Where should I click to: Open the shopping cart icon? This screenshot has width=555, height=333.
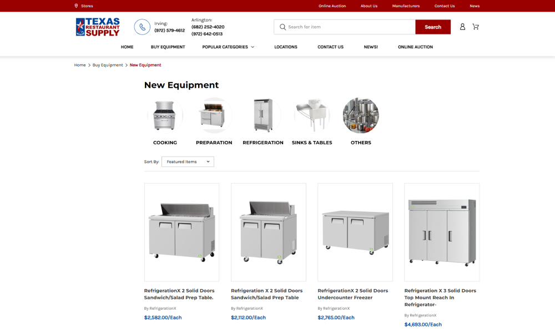[476, 27]
